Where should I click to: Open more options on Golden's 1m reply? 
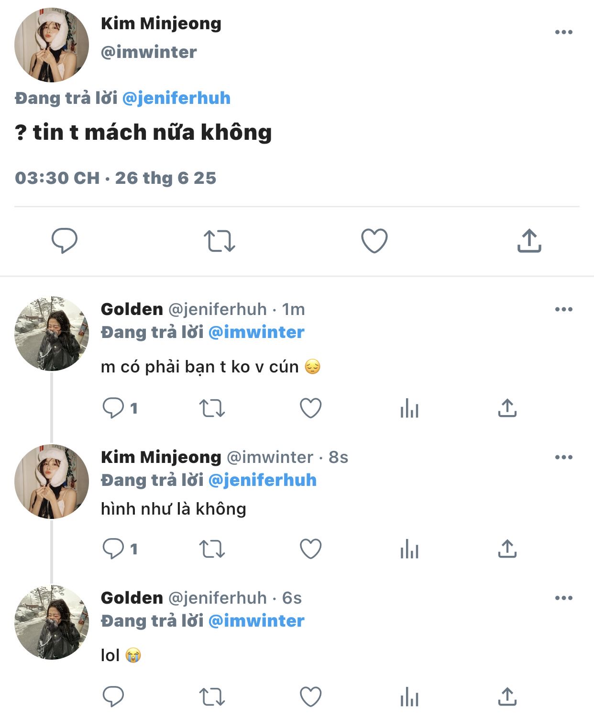[564, 309]
